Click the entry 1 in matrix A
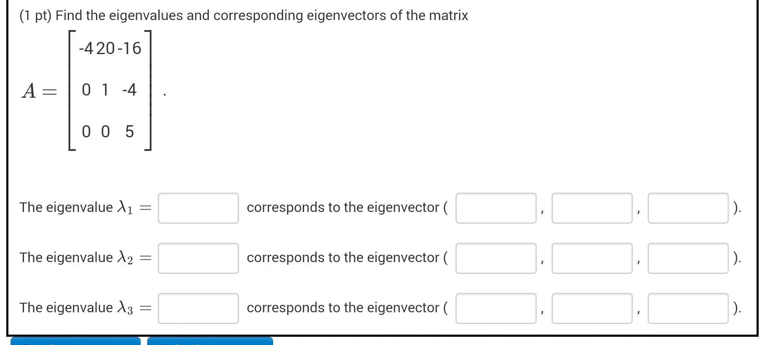Viewport: 763px width, 345px height. coord(105,90)
